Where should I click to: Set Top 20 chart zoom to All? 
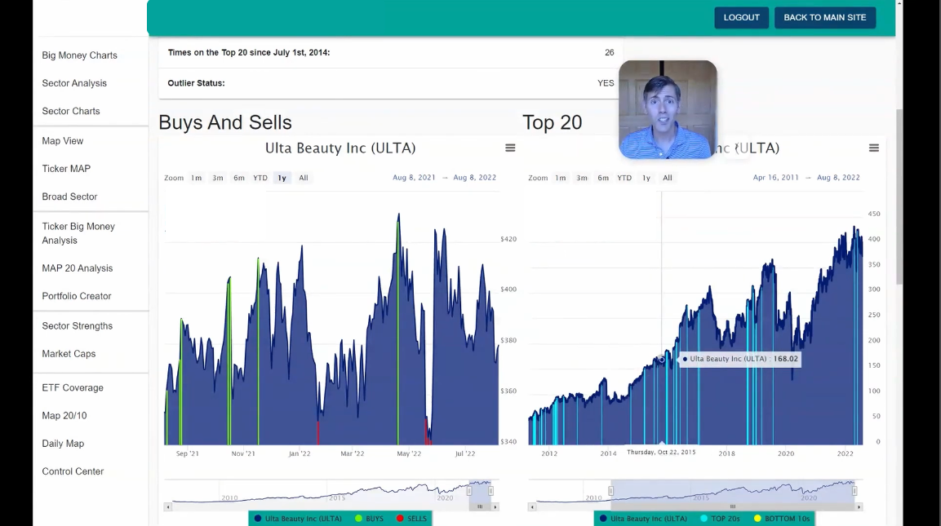[x=668, y=178]
